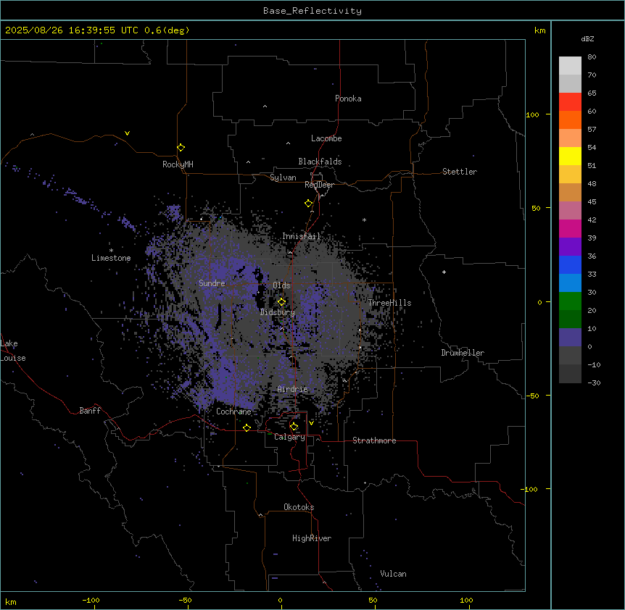Click the Lacombe city label
Screen dimensions: 625x610
(326, 138)
